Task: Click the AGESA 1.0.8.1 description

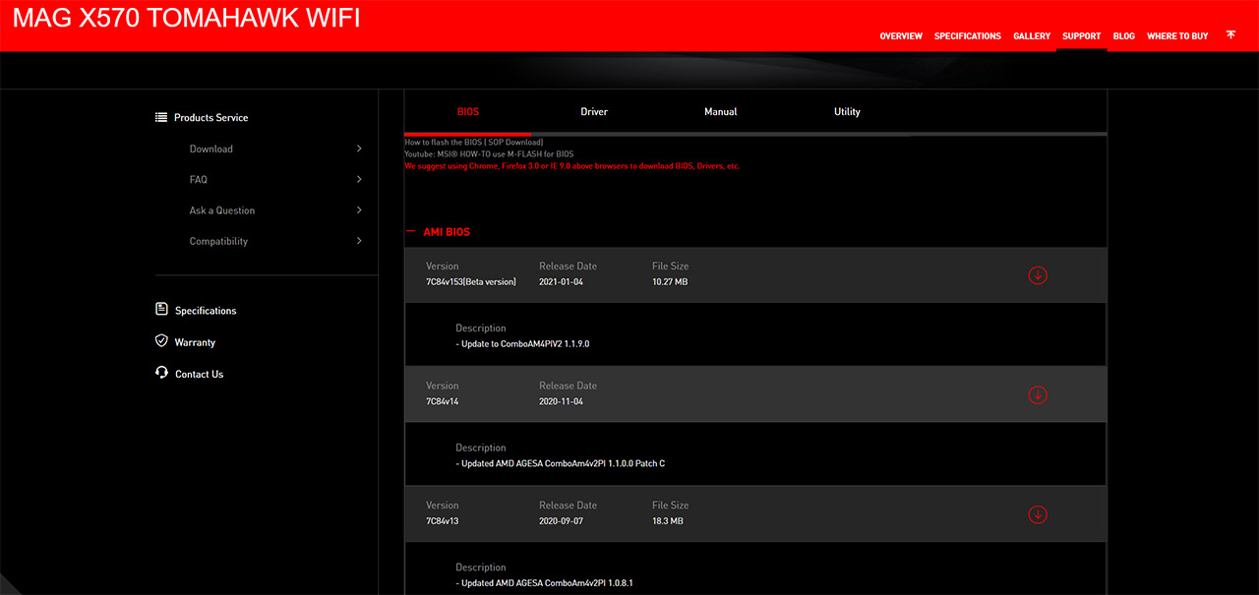Action: tap(544, 583)
